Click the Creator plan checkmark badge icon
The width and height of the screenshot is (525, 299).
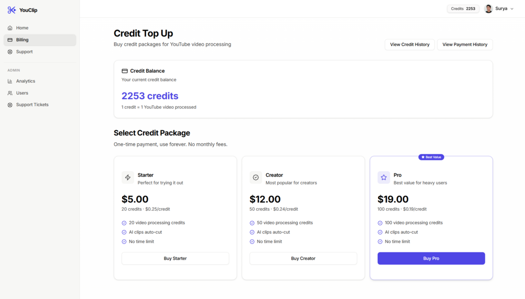[256, 178]
